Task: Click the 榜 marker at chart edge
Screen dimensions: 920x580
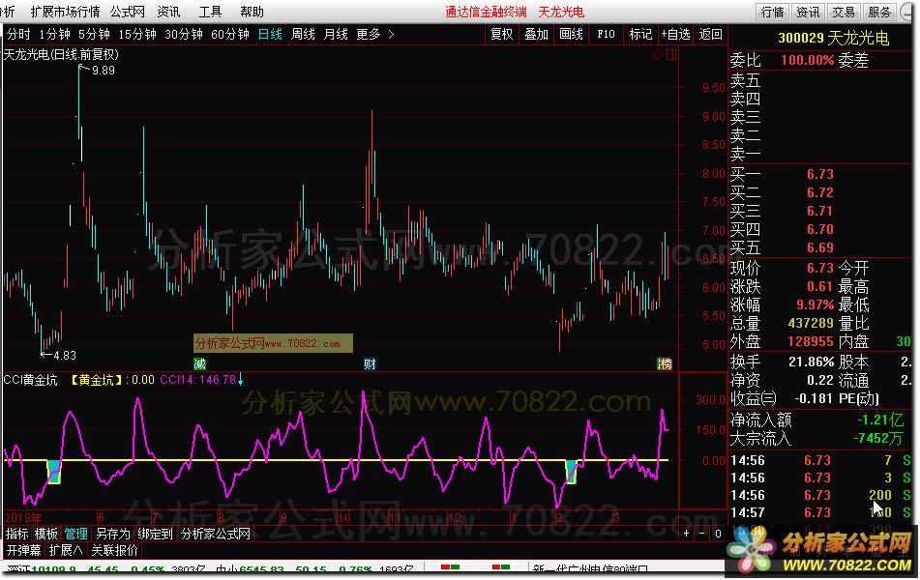Action: pos(664,363)
